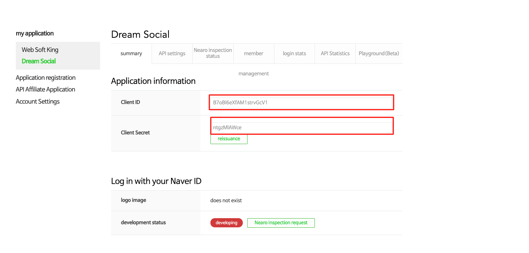The image size is (529, 253).
Task: Click the logo image label
Action: [x=134, y=200]
